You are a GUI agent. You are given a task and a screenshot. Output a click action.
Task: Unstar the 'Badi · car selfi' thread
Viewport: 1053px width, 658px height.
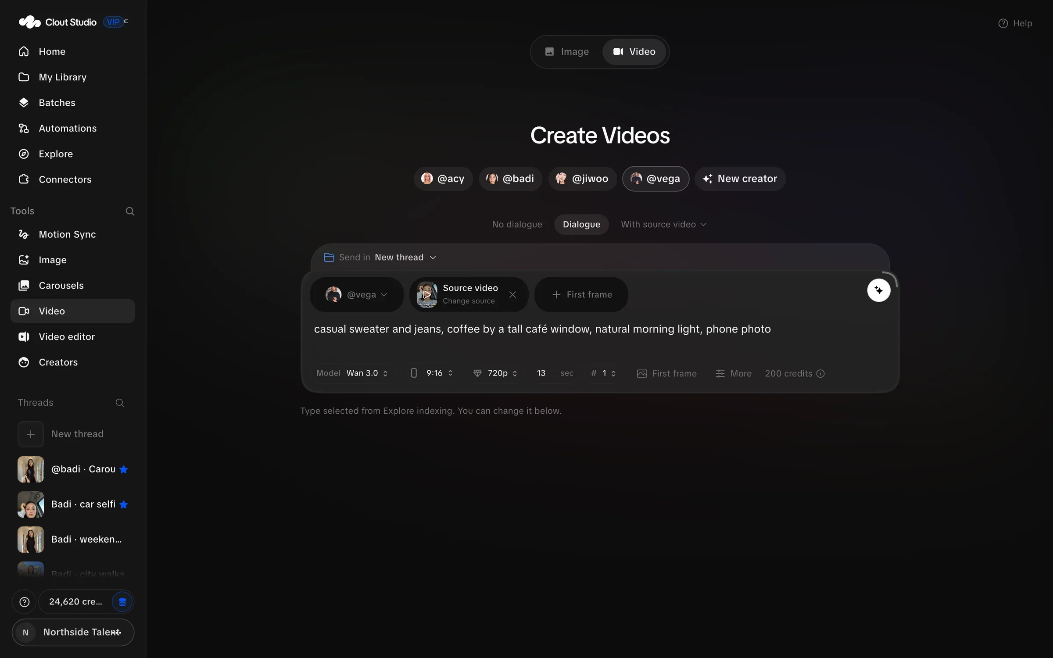pos(124,504)
